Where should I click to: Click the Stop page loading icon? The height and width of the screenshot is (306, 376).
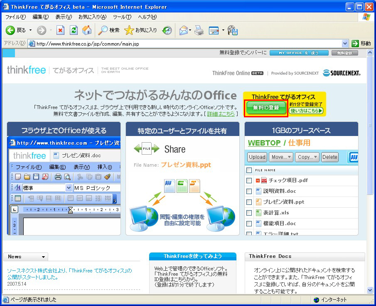coord(60,30)
